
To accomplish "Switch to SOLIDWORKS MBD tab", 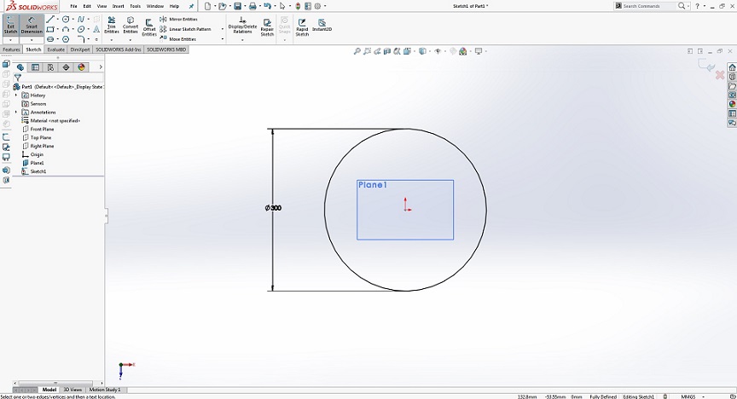I will 166,49.
